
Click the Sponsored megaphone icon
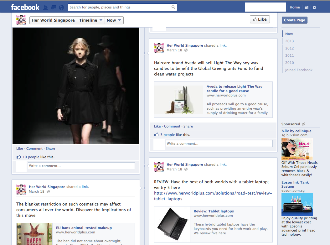(x=303, y=124)
